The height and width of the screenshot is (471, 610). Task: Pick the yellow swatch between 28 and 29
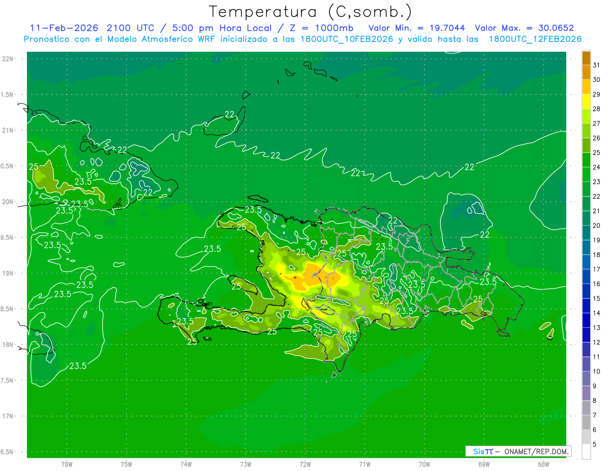pyautogui.click(x=586, y=102)
